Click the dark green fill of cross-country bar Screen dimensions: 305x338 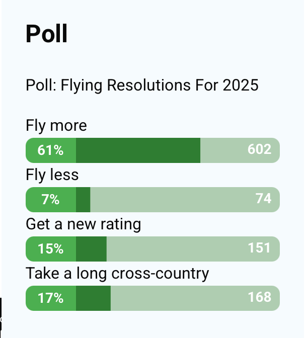click(x=93, y=298)
